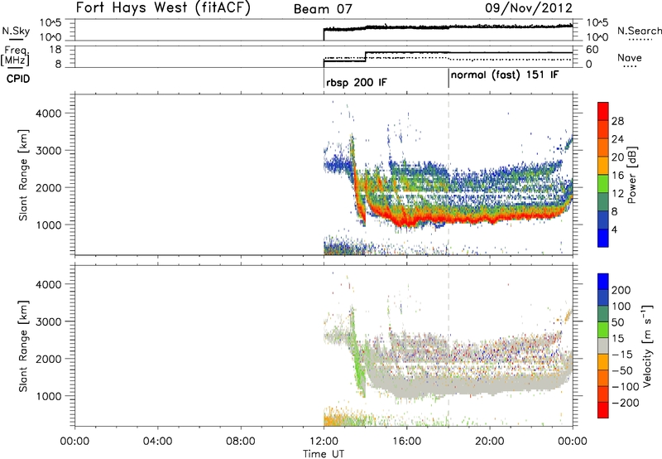The height and width of the screenshot is (459, 662).
Task: Pick the Velocity segment between -100 and -50
Action: pyautogui.click(x=603, y=378)
